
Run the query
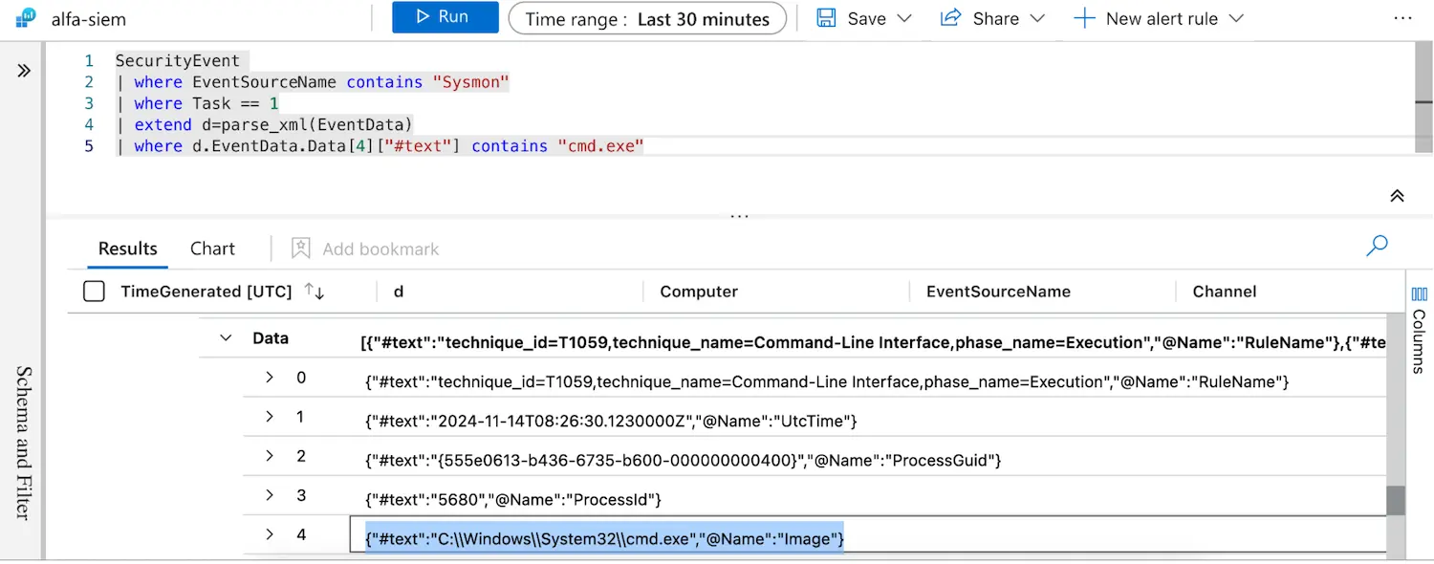(x=445, y=17)
